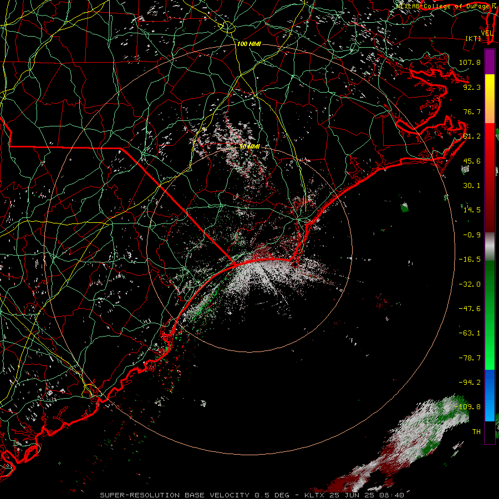Click the 92.3 scale value
The width and height of the screenshot is (499, 499).
tap(472, 87)
